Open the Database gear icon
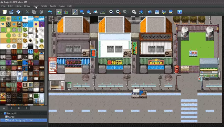 pyautogui.click(x=134, y=12)
